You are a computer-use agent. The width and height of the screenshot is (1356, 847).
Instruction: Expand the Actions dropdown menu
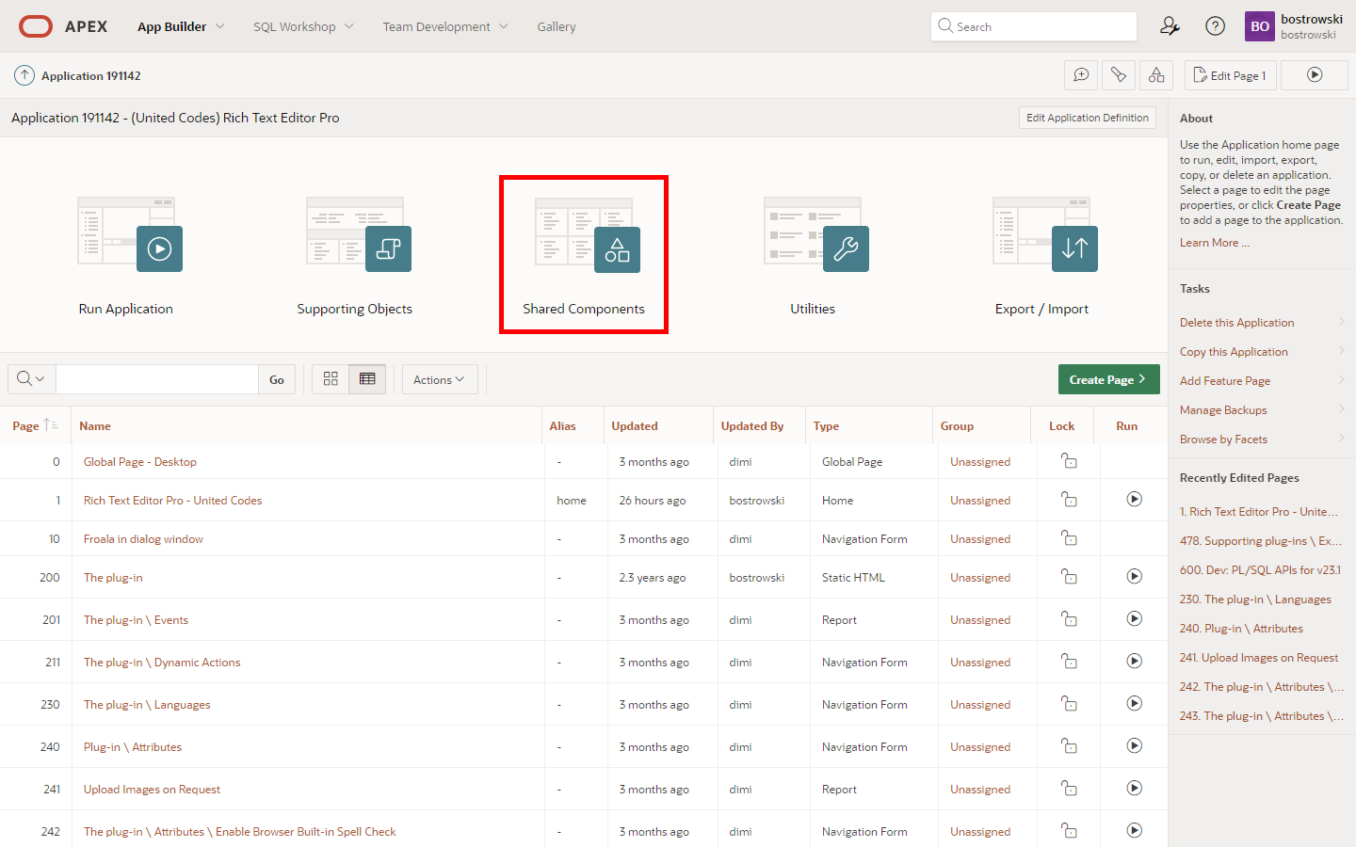(x=439, y=379)
